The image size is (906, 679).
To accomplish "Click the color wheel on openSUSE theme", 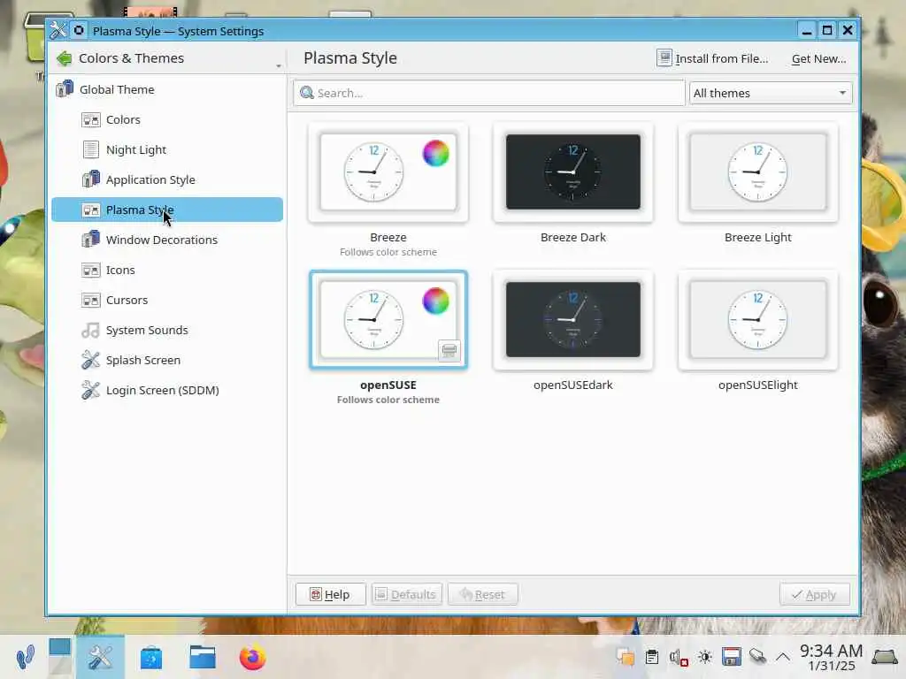I will point(435,301).
